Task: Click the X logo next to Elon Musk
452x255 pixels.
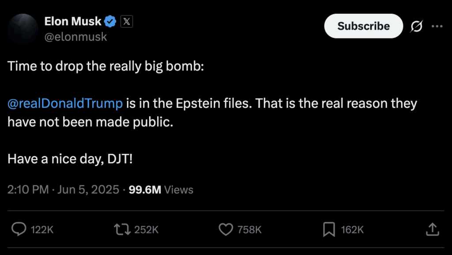Action: pyautogui.click(x=127, y=21)
